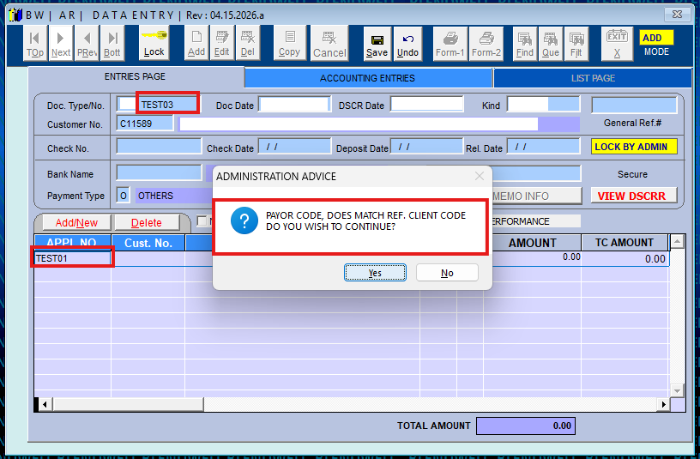Click the Doc Date field
The width and height of the screenshot is (700, 459).
click(x=294, y=105)
